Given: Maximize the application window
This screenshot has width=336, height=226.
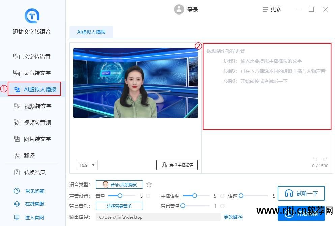Looking at the screenshot, I should [311, 9].
